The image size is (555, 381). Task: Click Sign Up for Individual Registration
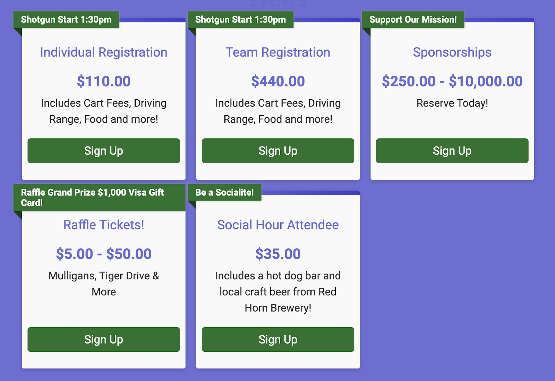pos(104,151)
